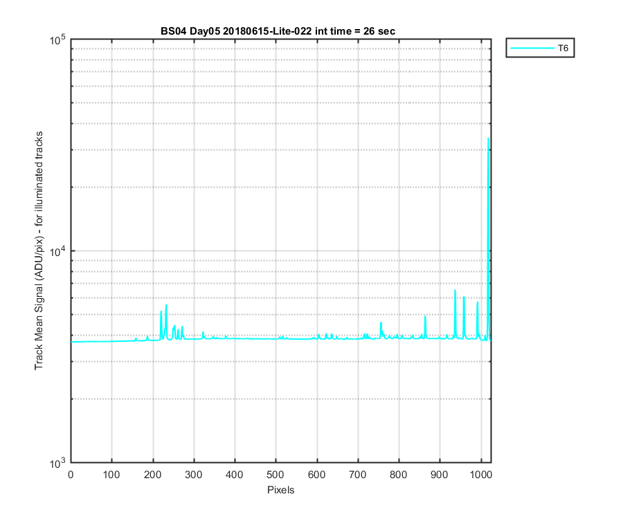Click the x-axis tick label 800
Viewport: 623px width, 519px height.
[399, 475]
